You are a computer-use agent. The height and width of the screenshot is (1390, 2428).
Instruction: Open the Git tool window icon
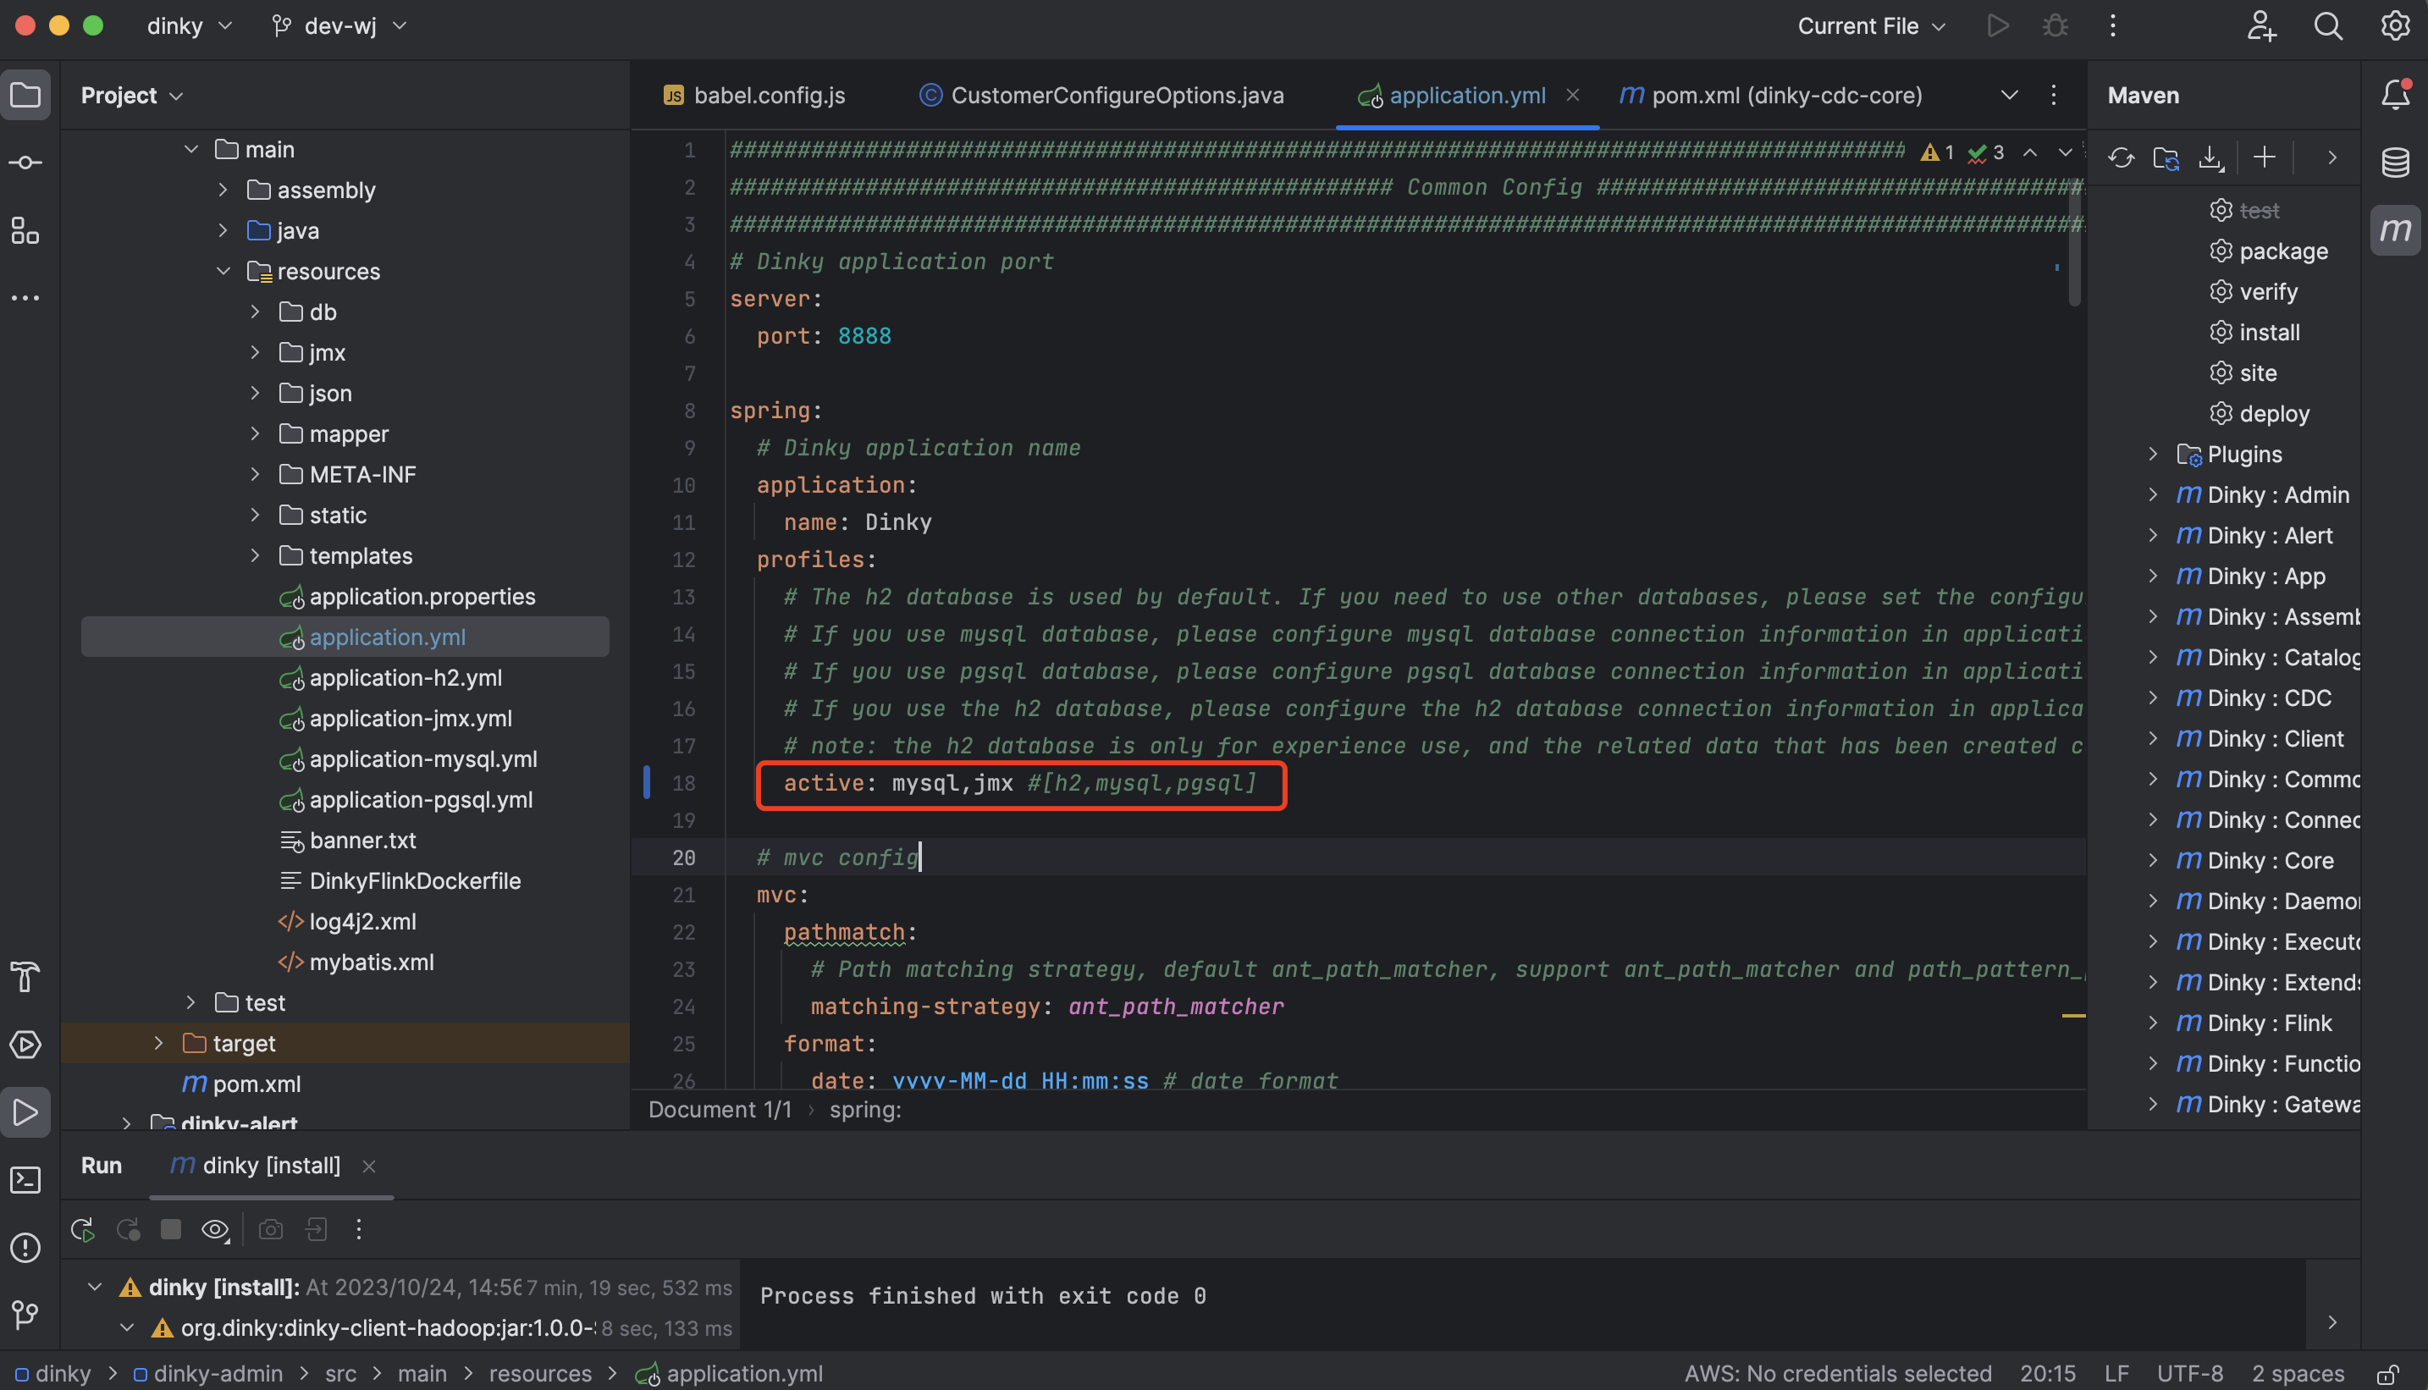(x=25, y=1316)
